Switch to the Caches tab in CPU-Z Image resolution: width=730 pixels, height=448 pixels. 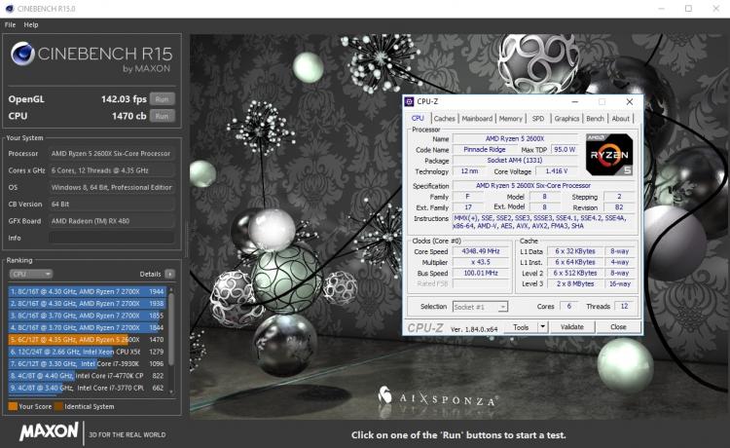(x=444, y=118)
